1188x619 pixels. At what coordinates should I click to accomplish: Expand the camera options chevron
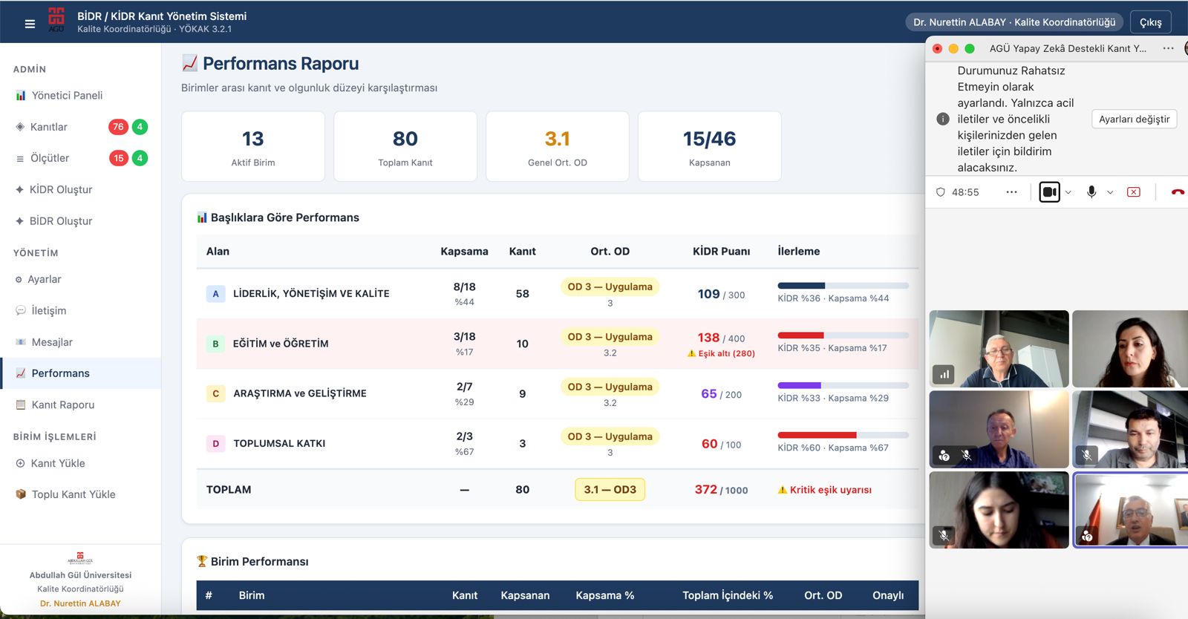[1068, 192]
